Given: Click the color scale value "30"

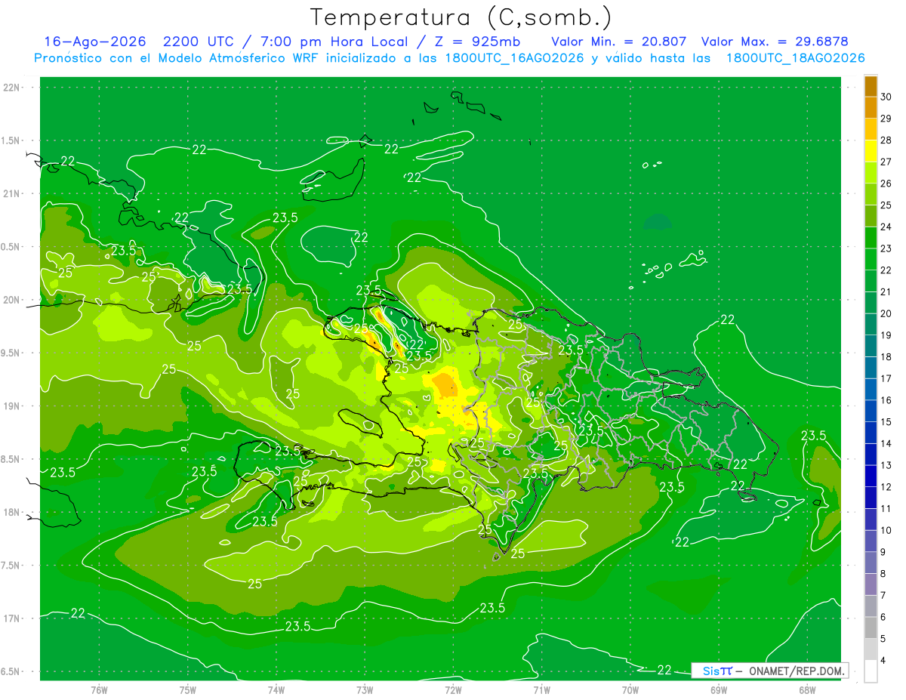Looking at the screenshot, I should point(886,97).
